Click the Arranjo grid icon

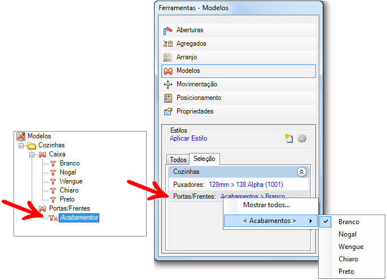point(168,58)
